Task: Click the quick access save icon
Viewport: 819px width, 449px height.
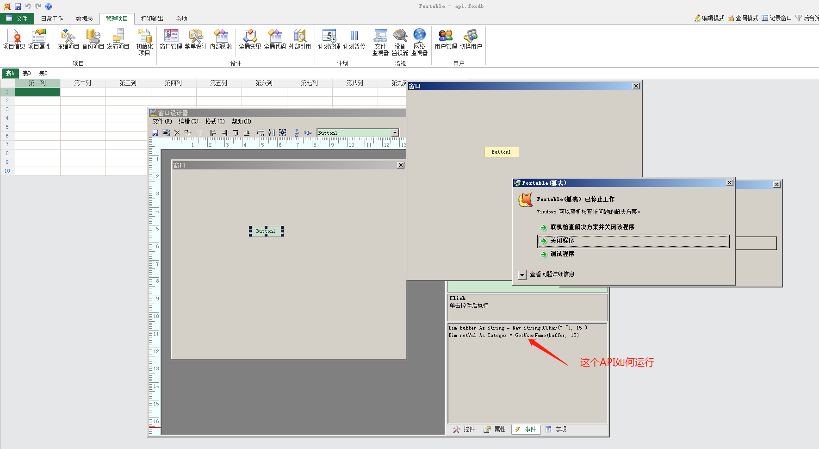Action: (x=18, y=6)
